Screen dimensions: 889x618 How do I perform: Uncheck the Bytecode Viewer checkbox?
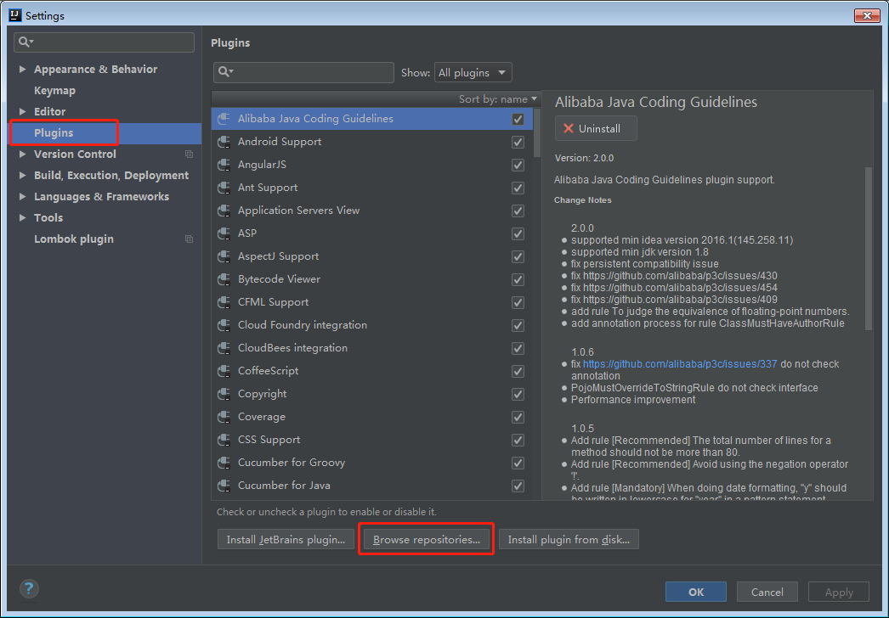(518, 279)
